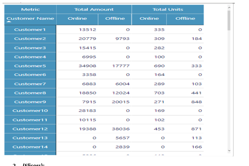Click the value 18850
Screen dimensions: 249x166
pyautogui.click(x=87, y=93)
